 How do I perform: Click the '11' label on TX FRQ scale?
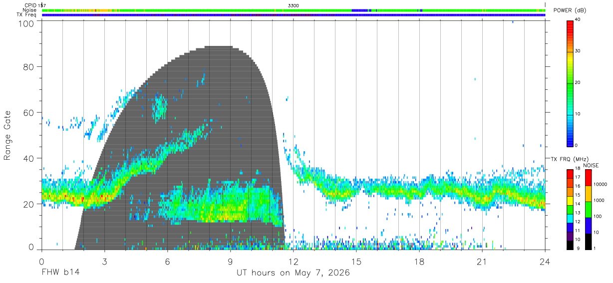pos(578,231)
